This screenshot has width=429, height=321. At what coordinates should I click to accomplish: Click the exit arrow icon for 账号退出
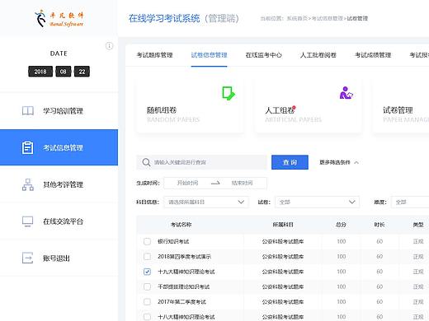pos(27,258)
